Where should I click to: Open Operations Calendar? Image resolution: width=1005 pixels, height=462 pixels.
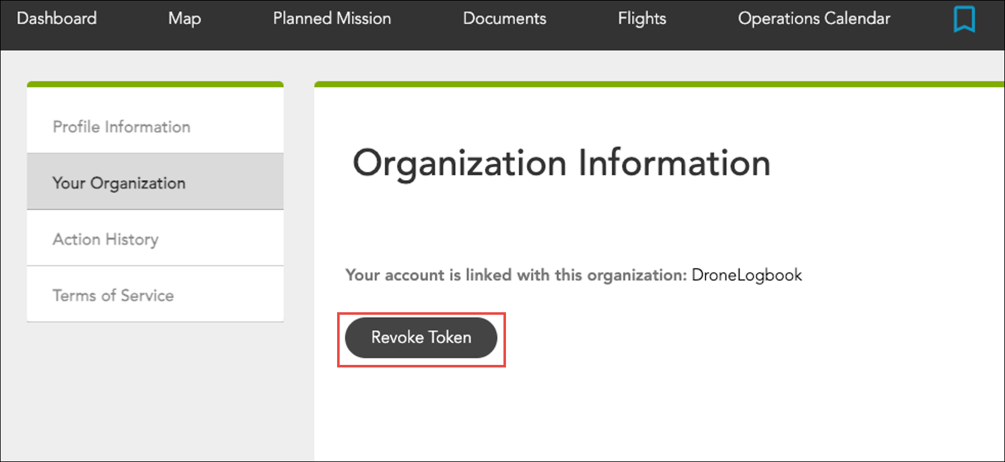click(x=814, y=19)
